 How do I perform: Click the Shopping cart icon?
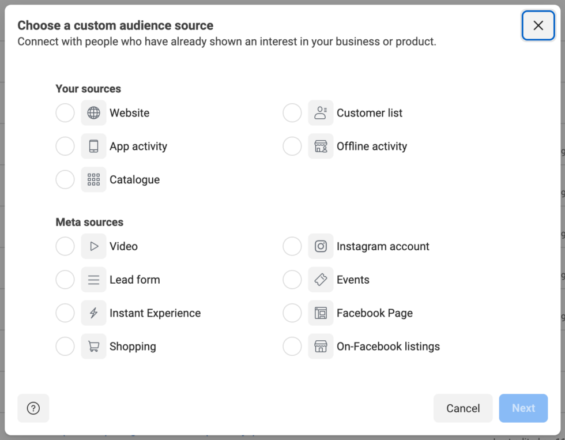click(93, 347)
